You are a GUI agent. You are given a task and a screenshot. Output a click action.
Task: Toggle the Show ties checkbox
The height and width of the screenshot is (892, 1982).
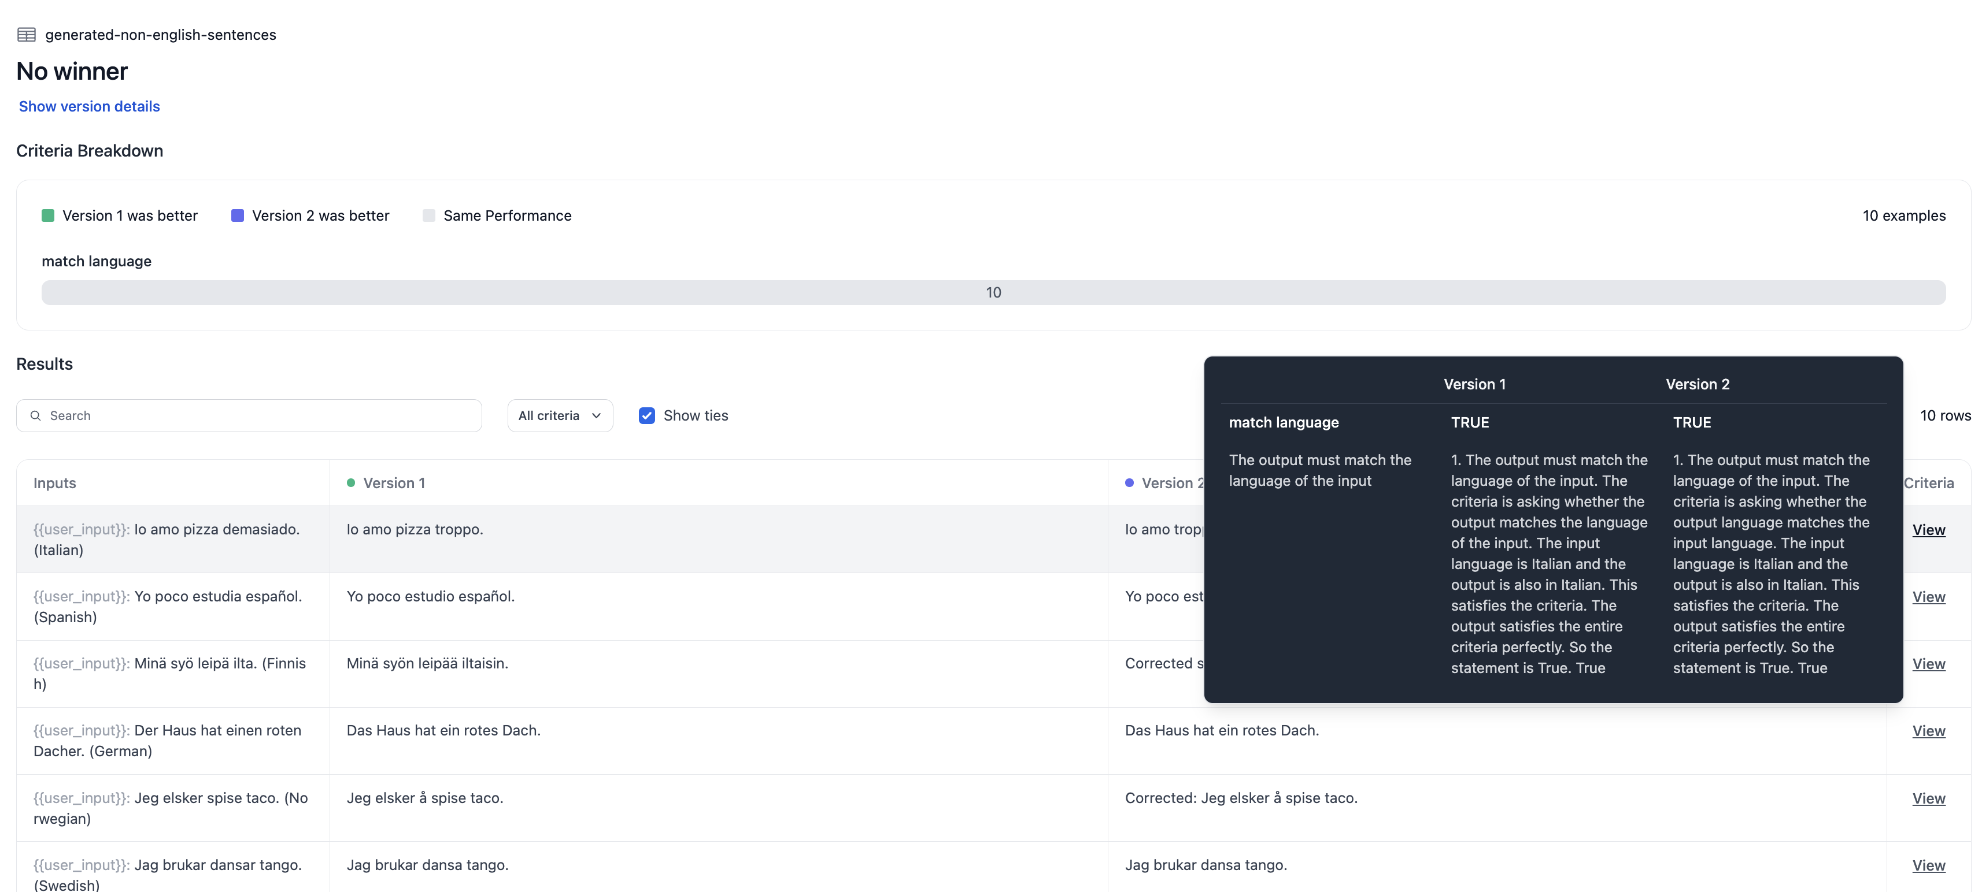point(646,415)
